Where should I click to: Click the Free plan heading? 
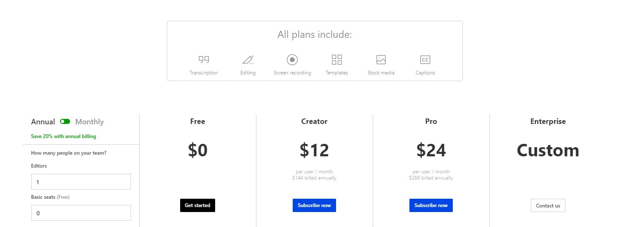pos(198,121)
